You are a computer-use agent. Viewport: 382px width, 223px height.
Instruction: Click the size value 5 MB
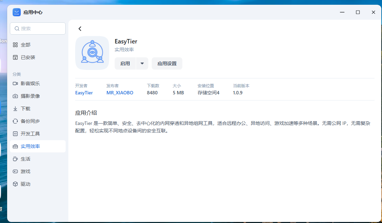[178, 93]
